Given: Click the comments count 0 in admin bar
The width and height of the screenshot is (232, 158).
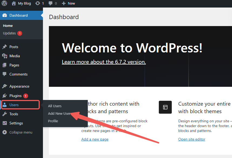Looking at the screenshot, I should tap(56, 3).
